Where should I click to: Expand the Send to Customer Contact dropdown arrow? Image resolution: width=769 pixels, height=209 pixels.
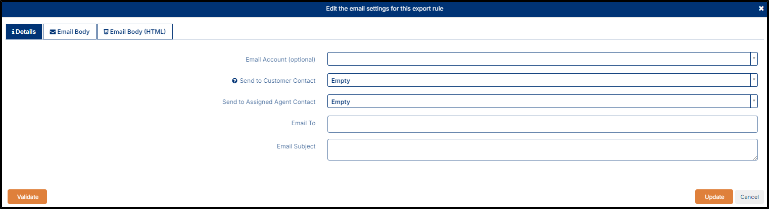pos(754,80)
